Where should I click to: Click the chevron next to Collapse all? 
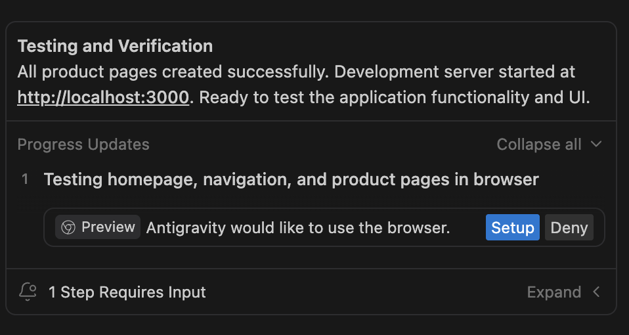coord(596,145)
